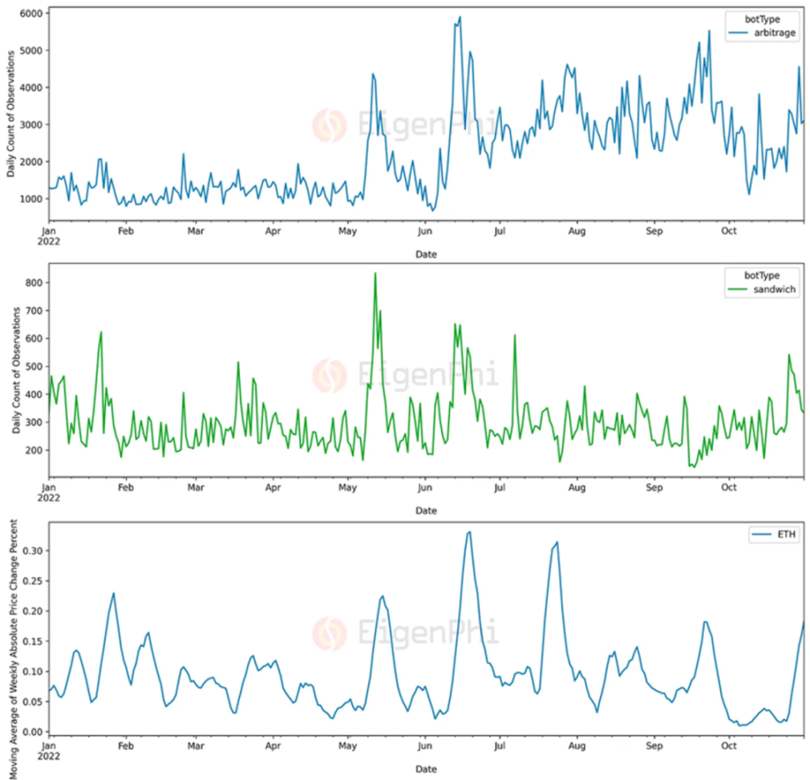The height and width of the screenshot is (780, 810).
Task: Click the Jan 2022 tick label on the ETH chart
Action: click(48, 751)
